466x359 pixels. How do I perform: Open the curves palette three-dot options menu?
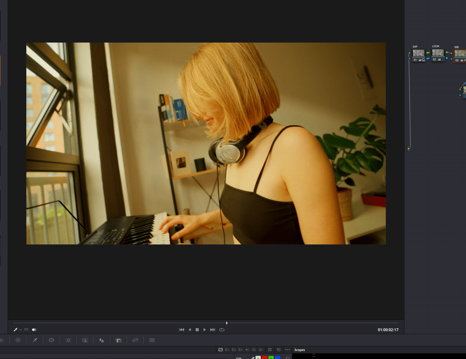click(x=288, y=350)
